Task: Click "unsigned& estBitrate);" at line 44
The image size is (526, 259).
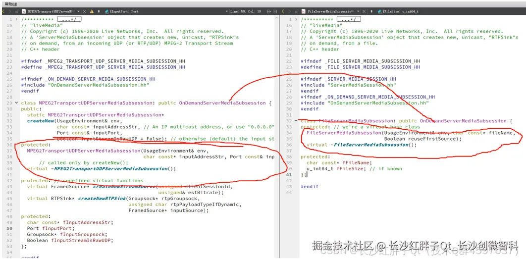Action: coord(191,192)
